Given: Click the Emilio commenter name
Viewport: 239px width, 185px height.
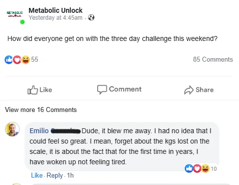Looking at the screenshot, I should 39,131.
